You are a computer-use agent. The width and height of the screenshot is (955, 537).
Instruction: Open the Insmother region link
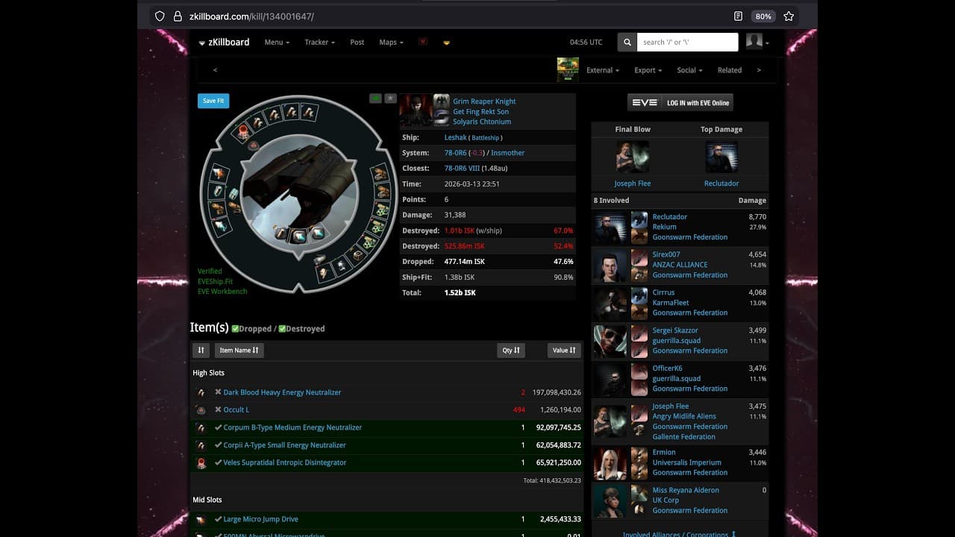pos(507,153)
